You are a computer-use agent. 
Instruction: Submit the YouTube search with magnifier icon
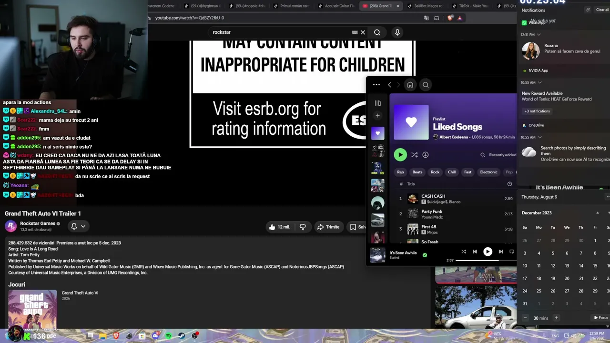click(x=377, y=32)
